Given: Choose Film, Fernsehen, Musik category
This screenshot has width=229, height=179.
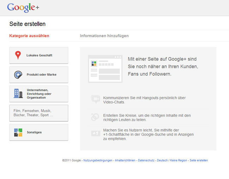Looking at the screenshot, I should (39, 113).
